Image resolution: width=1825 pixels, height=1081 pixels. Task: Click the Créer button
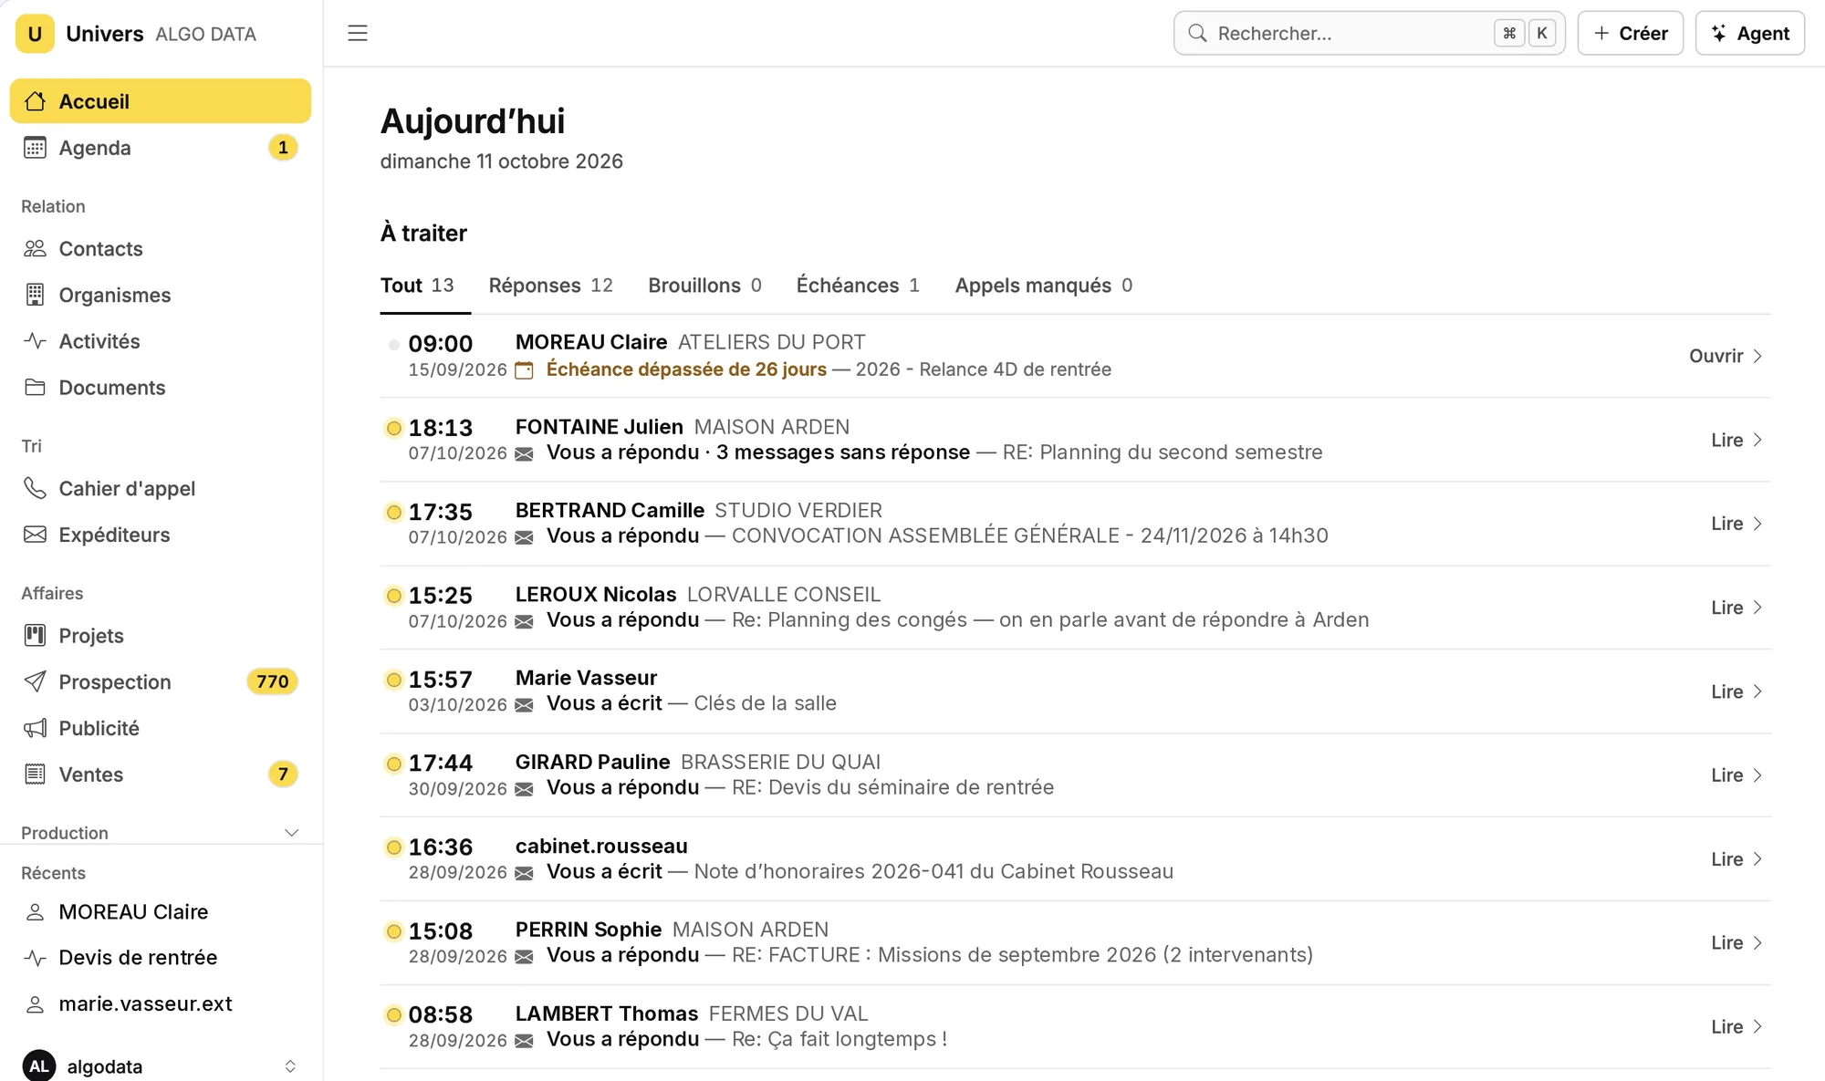(1631, 34)
